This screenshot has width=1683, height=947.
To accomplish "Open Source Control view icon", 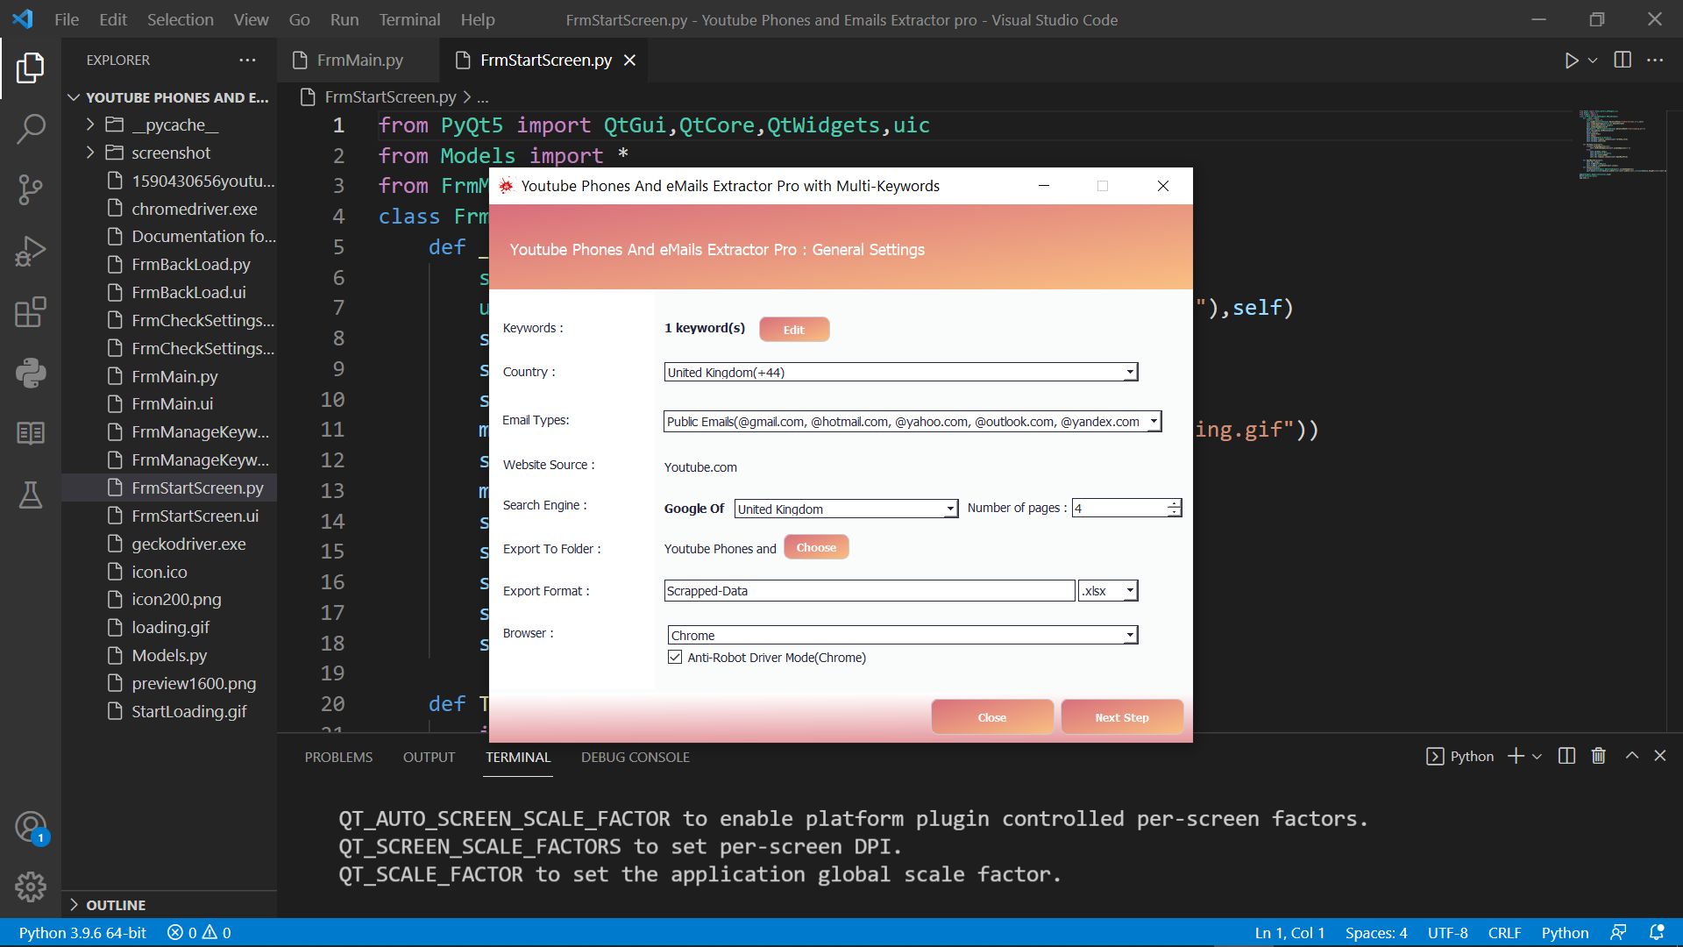I will click(x=31, y=189).
